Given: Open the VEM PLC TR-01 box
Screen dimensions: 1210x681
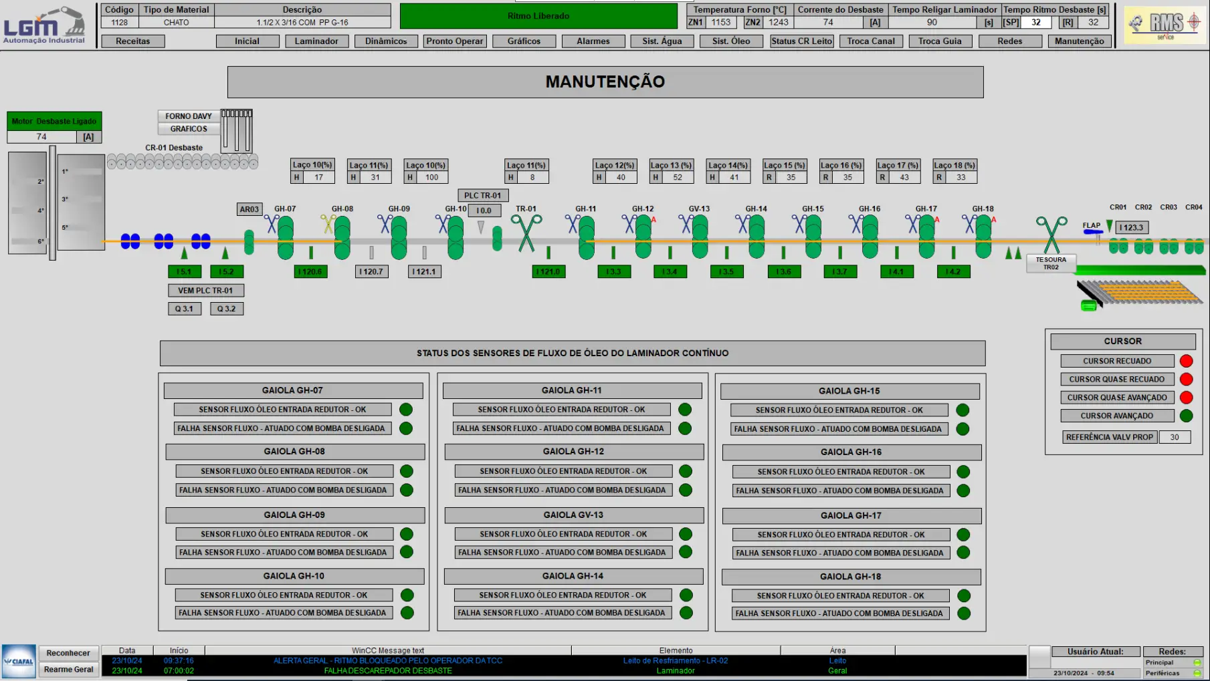Looking at the screenshot, I should pos(205,291).
